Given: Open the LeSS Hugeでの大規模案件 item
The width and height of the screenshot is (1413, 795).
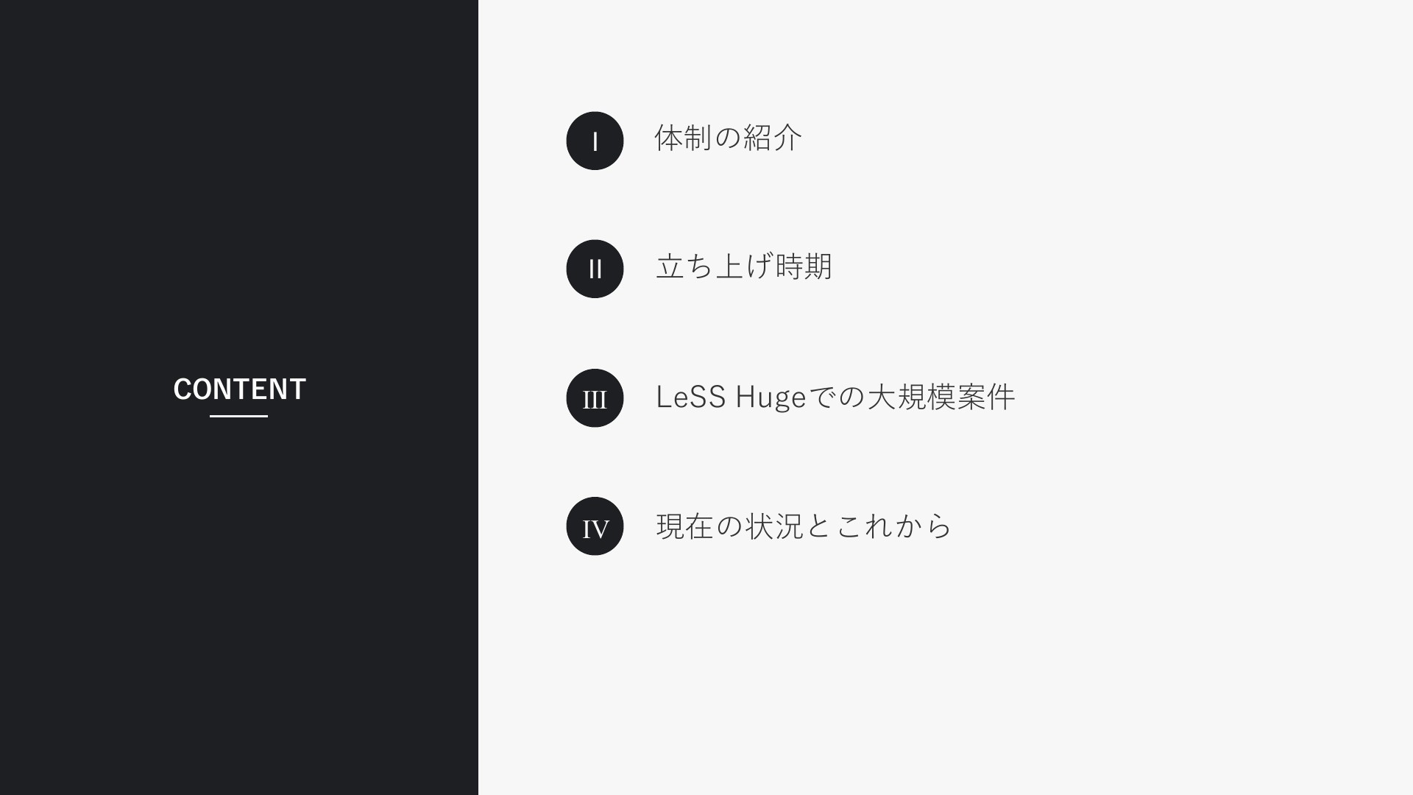Looking at the screenshot, I should click(835, 397).
